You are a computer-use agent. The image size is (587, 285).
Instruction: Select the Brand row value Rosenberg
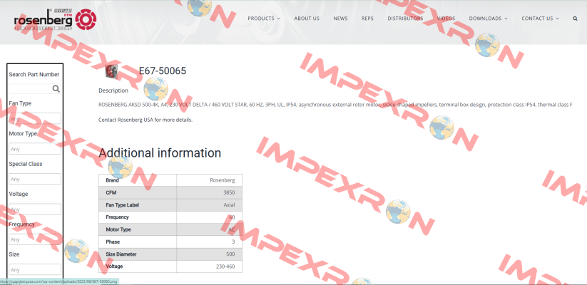pyautogui.click(x=223, y=180)
